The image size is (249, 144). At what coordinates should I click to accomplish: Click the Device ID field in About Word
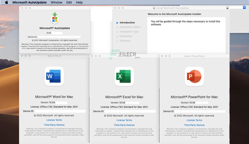60,111
